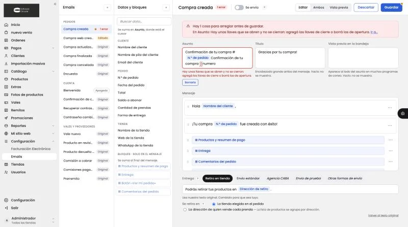Open the Compra web creada email template
This screenshot has width=408, height=227.
[86, 38]
